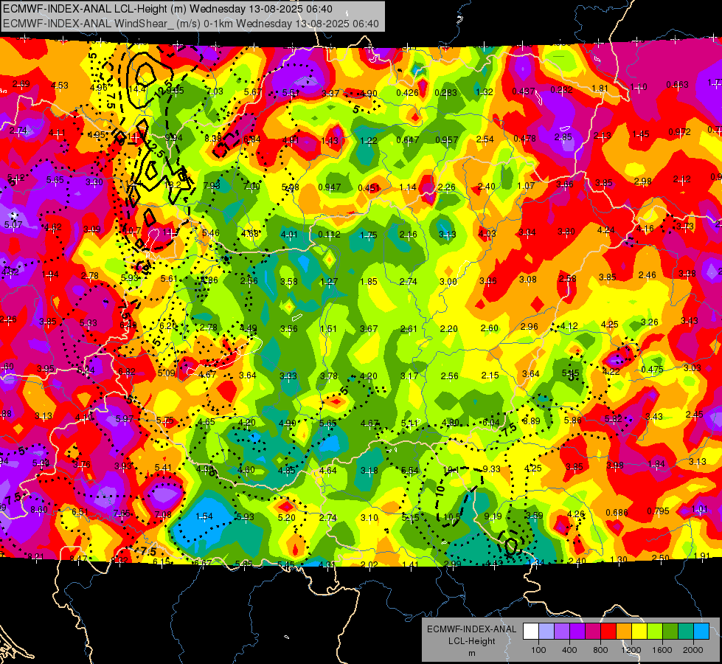Click the wind shear value 0.686
The width and height of the screenshot is (722, 664).
[617, 512]
